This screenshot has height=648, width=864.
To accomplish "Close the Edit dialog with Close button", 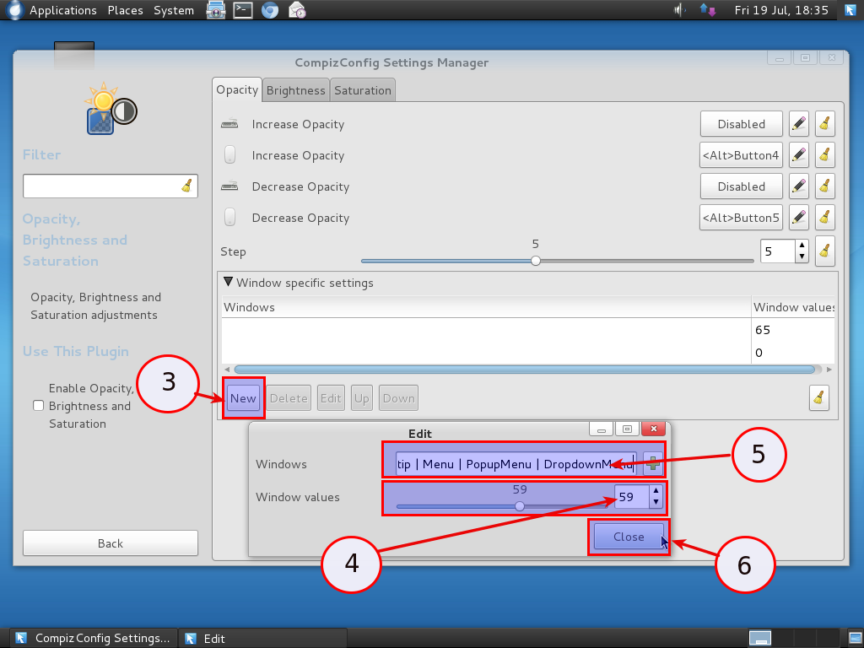I will pos(629,537).
